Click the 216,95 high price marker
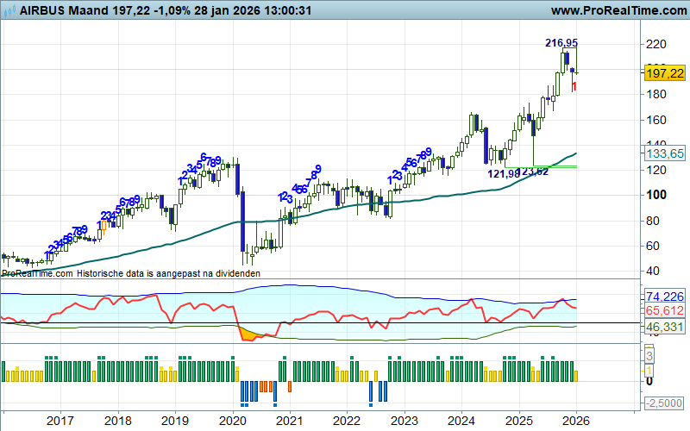Viewport: 690px width, 431px height. click(x=561, y=42)
